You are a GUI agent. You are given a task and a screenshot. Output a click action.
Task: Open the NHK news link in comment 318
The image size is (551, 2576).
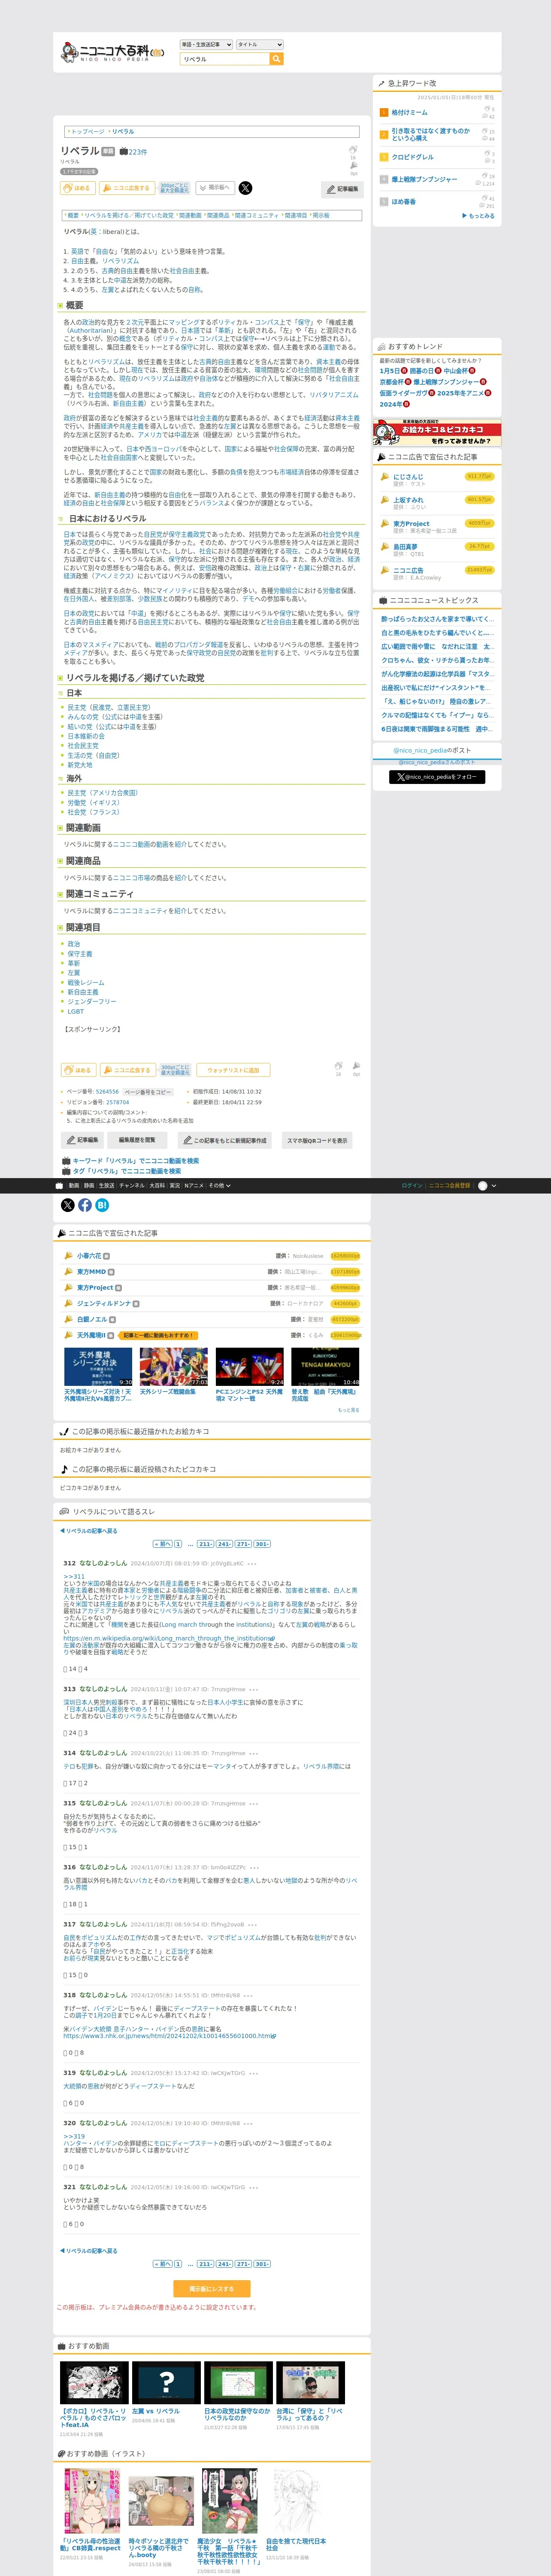click(x=169, y=2036)
